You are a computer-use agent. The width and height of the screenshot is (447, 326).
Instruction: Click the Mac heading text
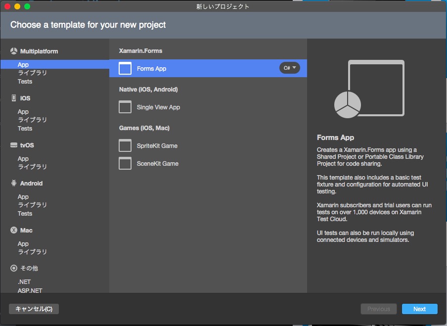point(26,230)
